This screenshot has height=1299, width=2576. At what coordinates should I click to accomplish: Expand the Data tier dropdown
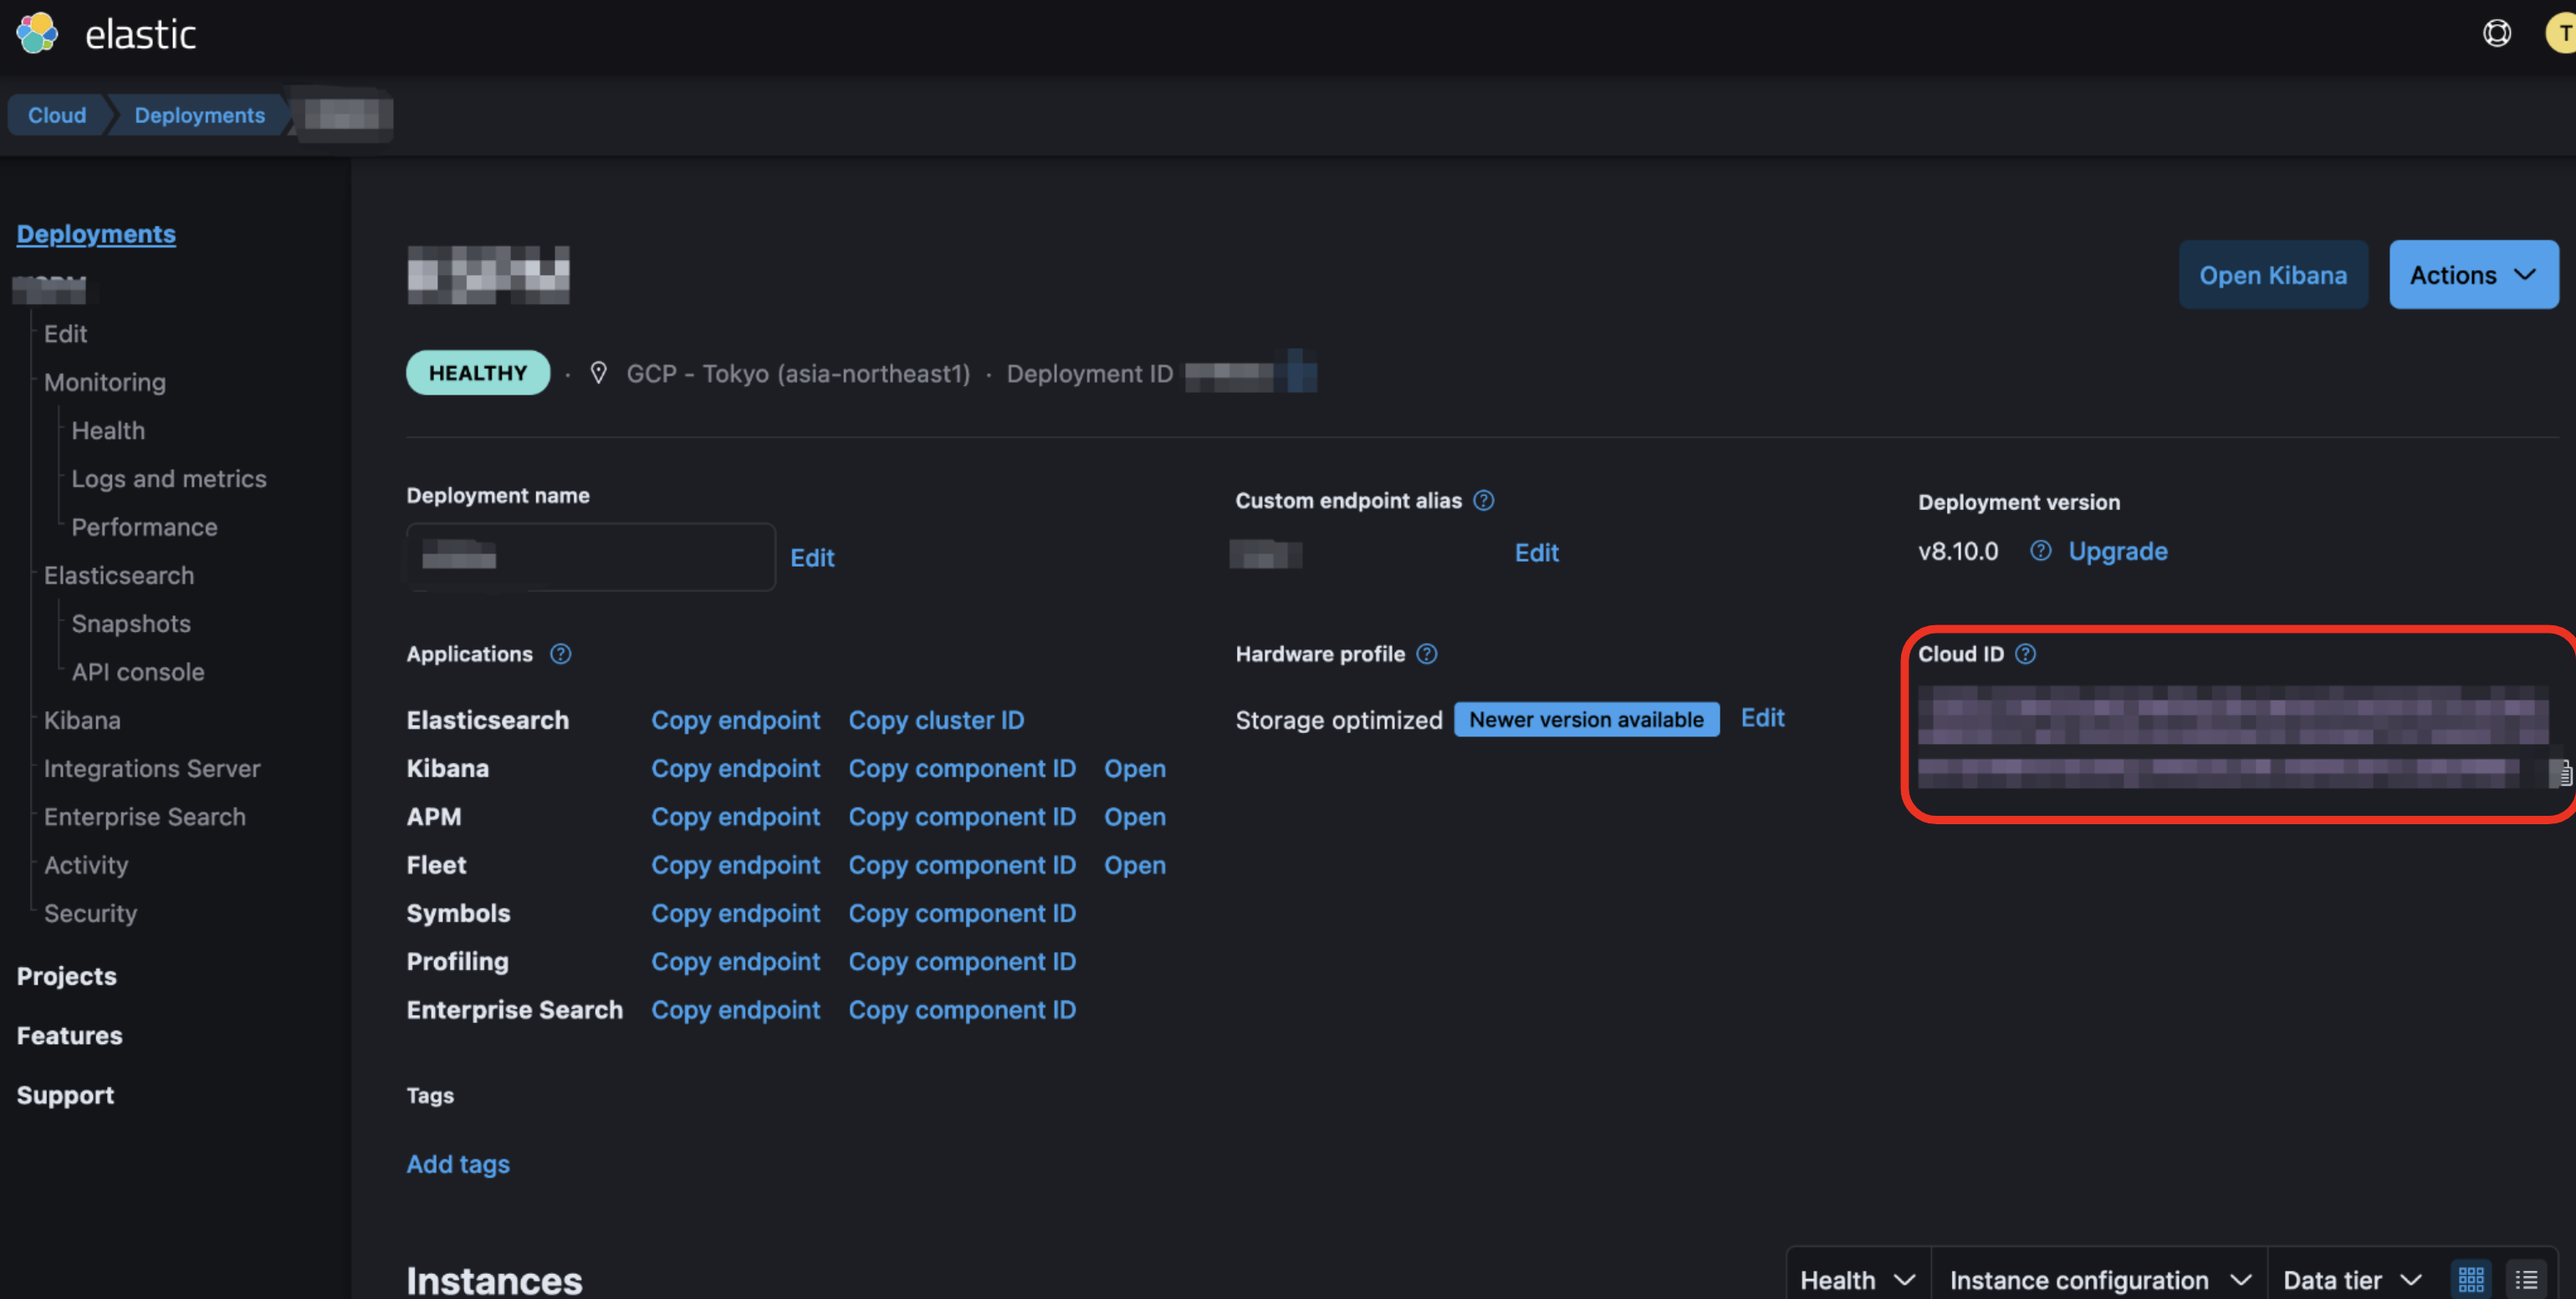pyautogui.click(x=2352, y=1279)
